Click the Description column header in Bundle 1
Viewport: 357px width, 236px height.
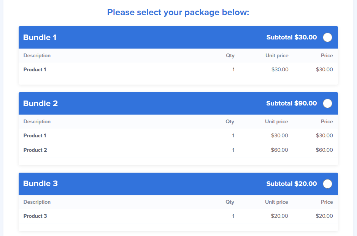37,55
